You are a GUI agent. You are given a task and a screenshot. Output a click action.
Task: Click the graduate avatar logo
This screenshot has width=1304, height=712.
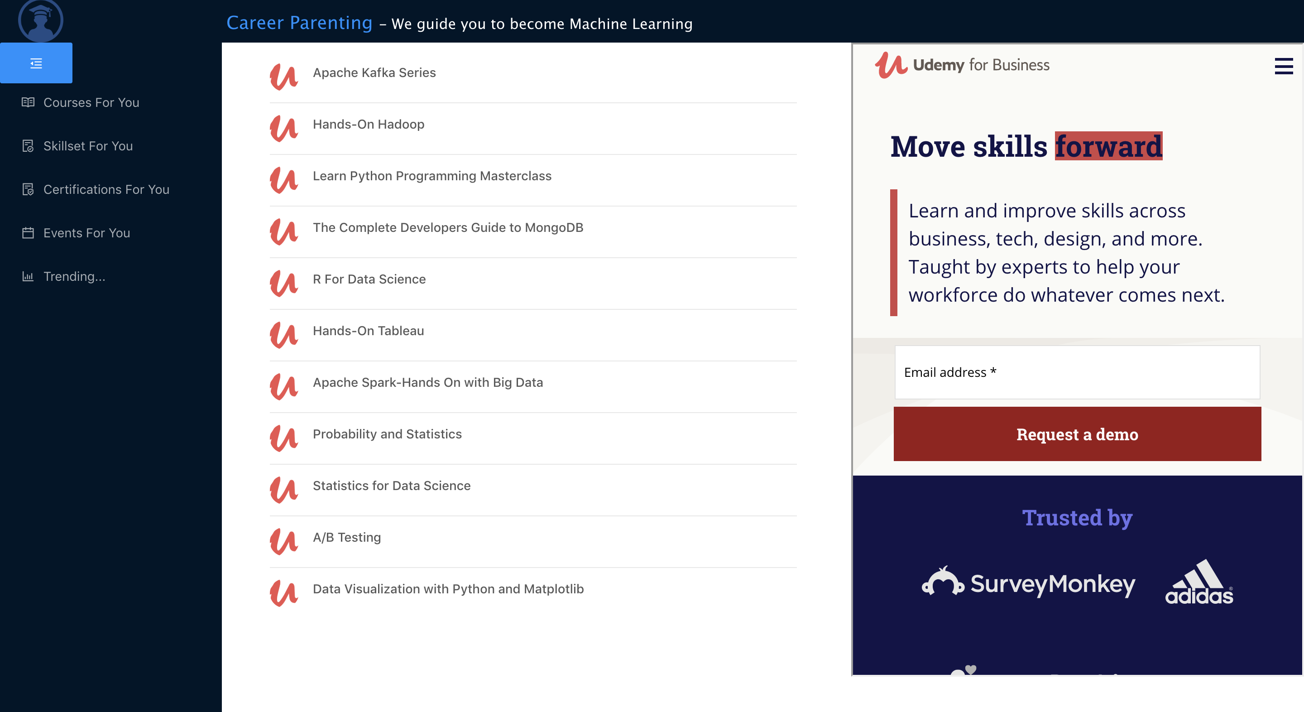coord(40,21)
